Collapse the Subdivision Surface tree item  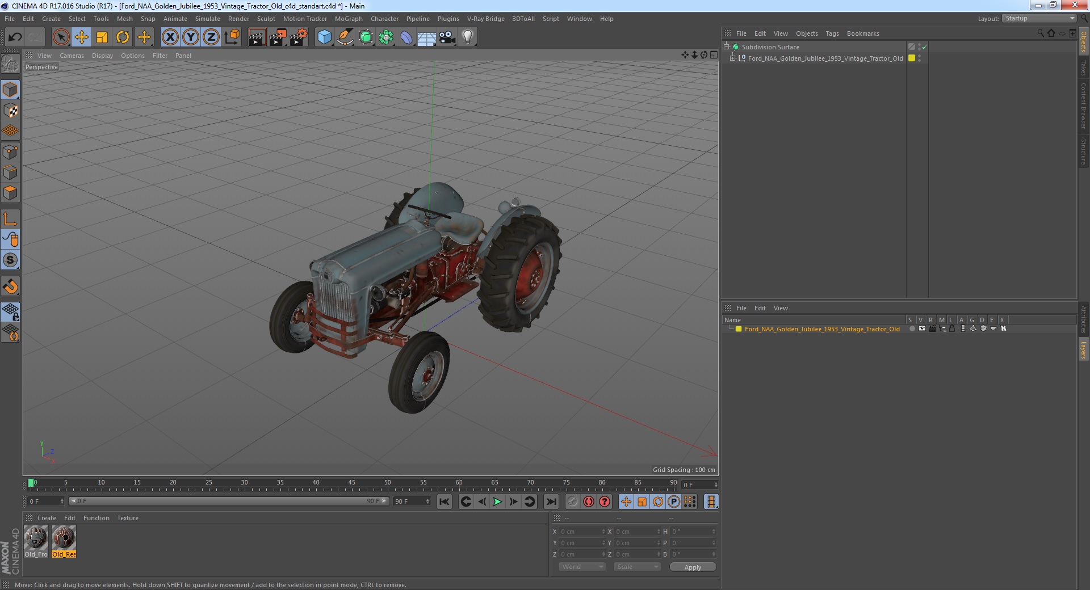[x=726, y=47]
